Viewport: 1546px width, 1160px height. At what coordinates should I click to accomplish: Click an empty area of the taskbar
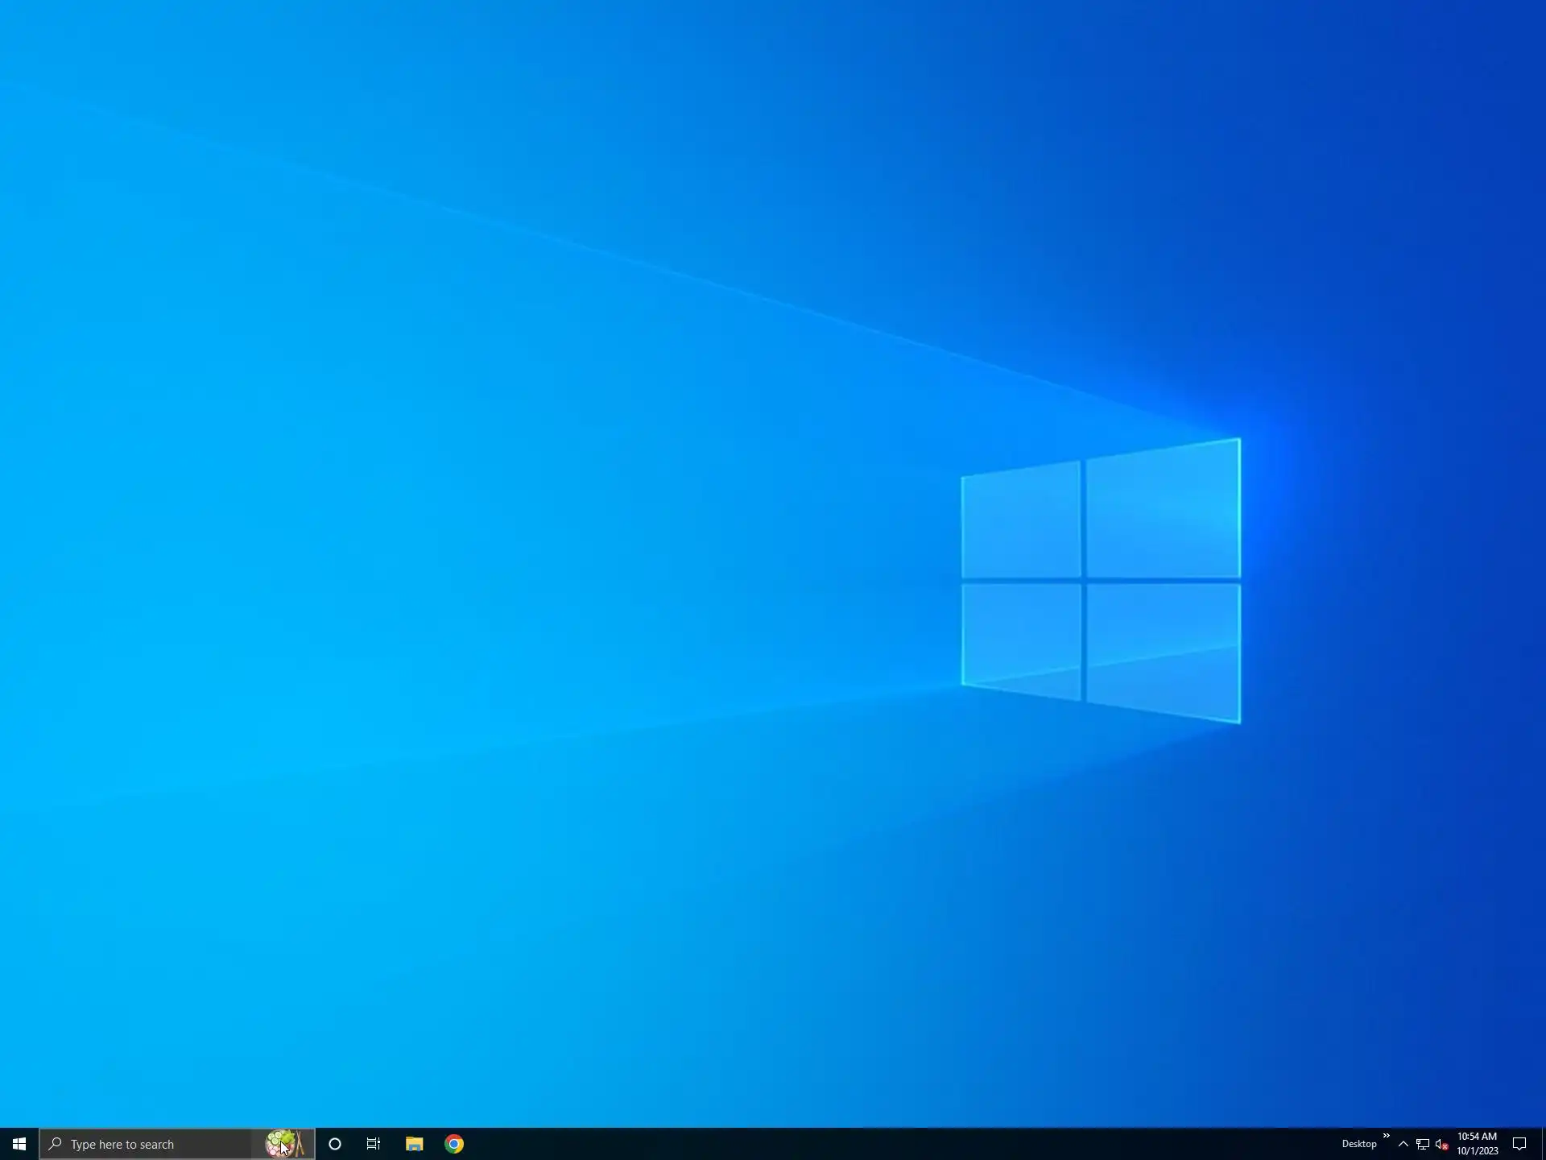[x=886, y=1144]
